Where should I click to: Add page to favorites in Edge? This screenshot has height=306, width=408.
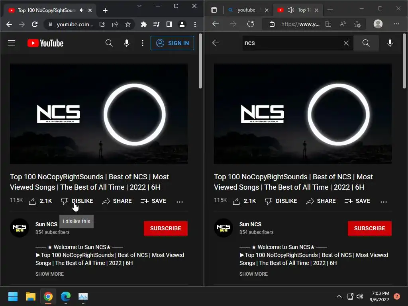(x=357, y=24)
